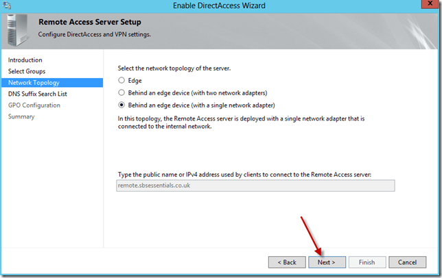Select the single network adapter topology option
Screen dimensions: 442x278
click(x=121, y=105)
